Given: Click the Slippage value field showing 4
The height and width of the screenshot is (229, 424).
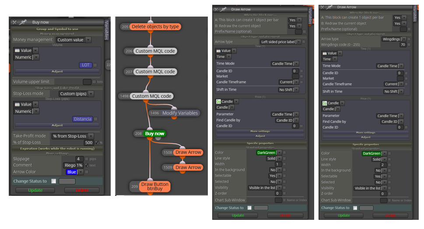Looking at the screenshot, I should 78,159.
